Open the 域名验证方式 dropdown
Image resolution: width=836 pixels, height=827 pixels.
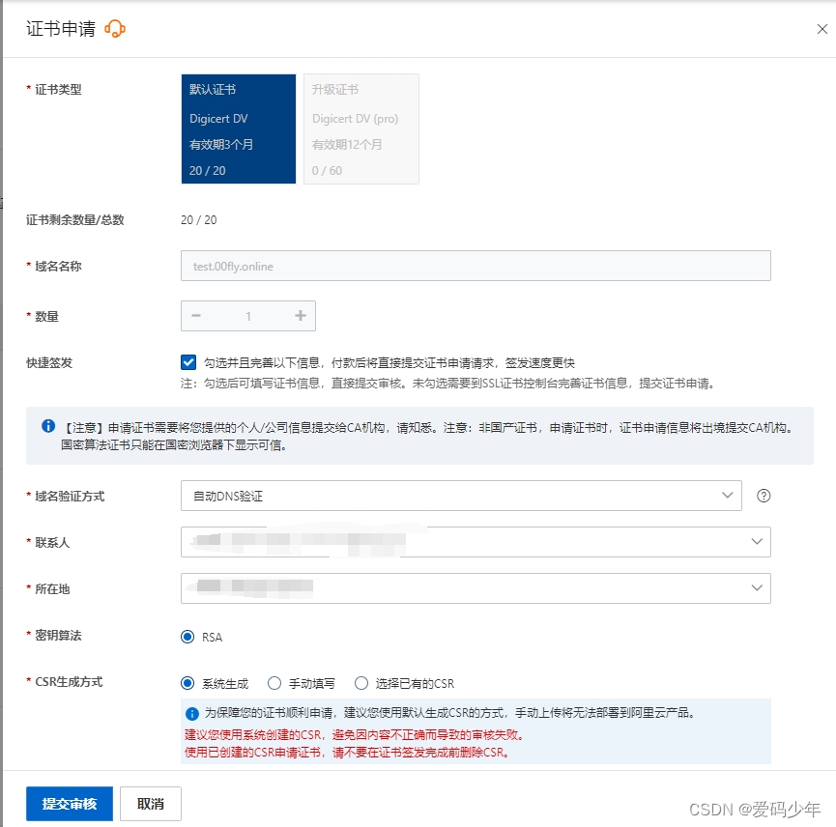click(x=461, y=496)
